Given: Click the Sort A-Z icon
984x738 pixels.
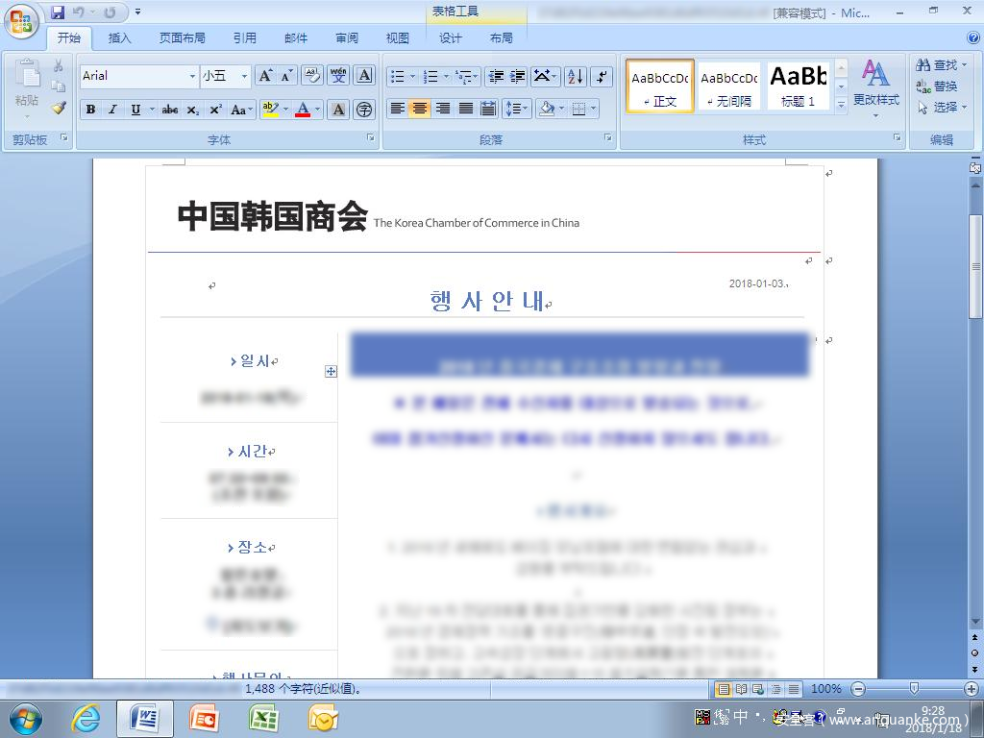Looking at the screenshot, I should pyautogui.click(x=575, y=77).
